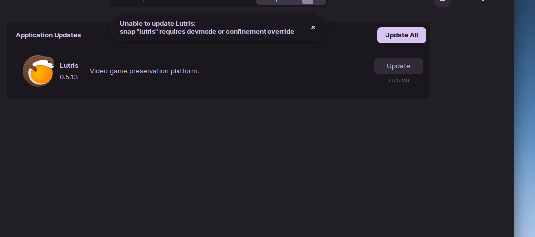Select the Lutris version number 0.5.13

click(x=69, y=77)
